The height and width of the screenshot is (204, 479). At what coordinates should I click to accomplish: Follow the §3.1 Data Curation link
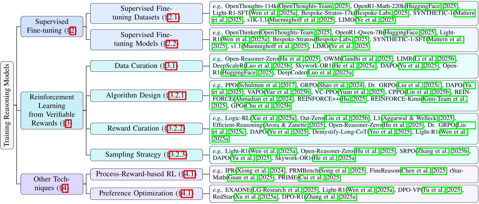click(171, 66)
